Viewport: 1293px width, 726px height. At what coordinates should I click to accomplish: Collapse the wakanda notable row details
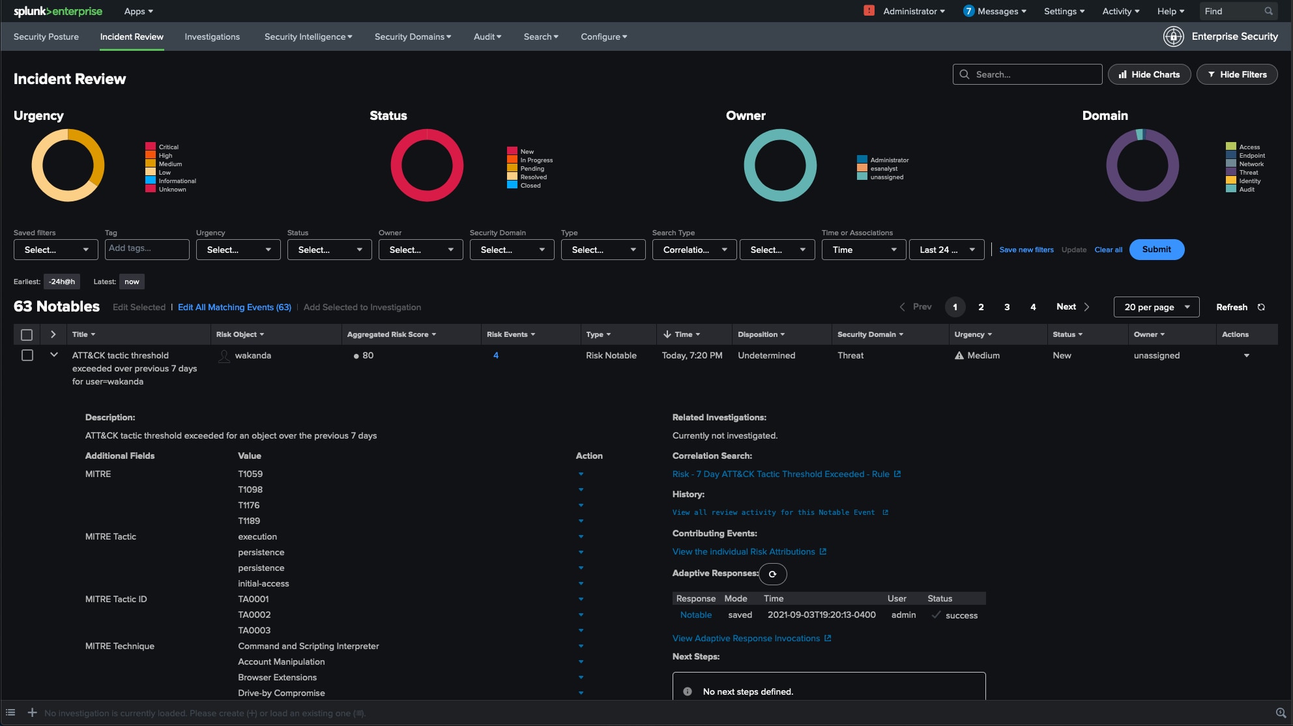coord(54,355)
